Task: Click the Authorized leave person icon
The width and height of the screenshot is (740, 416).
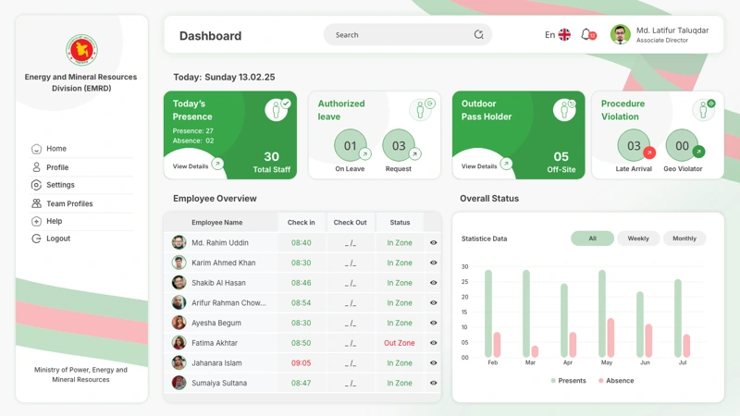Action: [x=422, y=110]
